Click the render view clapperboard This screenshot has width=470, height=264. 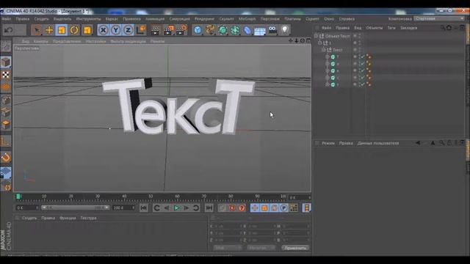[155, 30]
